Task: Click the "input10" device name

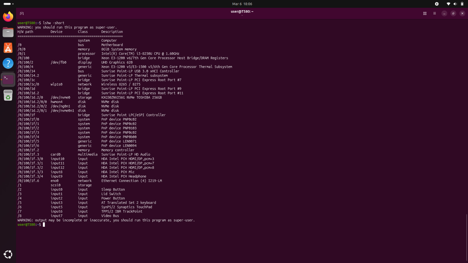Action: point(58,159)
